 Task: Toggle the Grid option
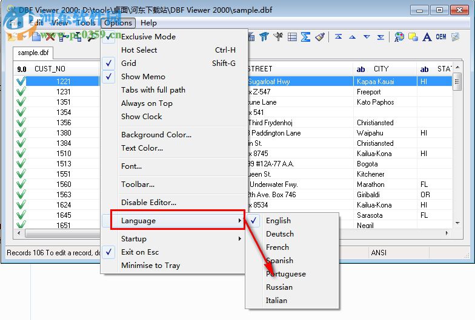tap(173, 63)
